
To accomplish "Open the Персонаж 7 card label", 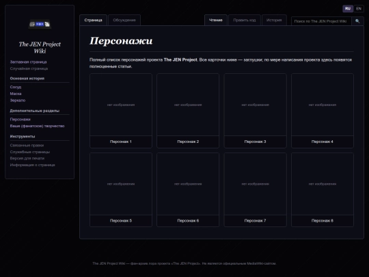I will [256, 221].
